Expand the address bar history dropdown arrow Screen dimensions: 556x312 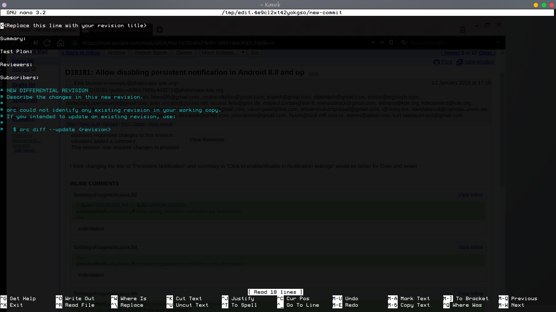[x=374, y=43]
